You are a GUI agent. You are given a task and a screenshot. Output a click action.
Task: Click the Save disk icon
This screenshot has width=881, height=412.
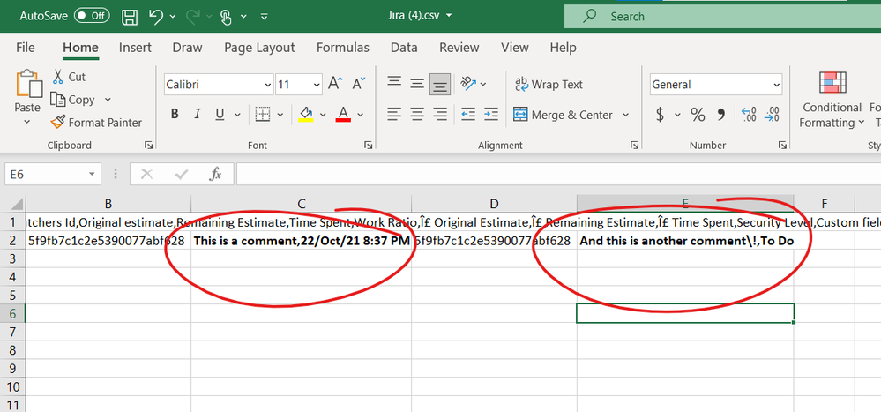[131, 16]
